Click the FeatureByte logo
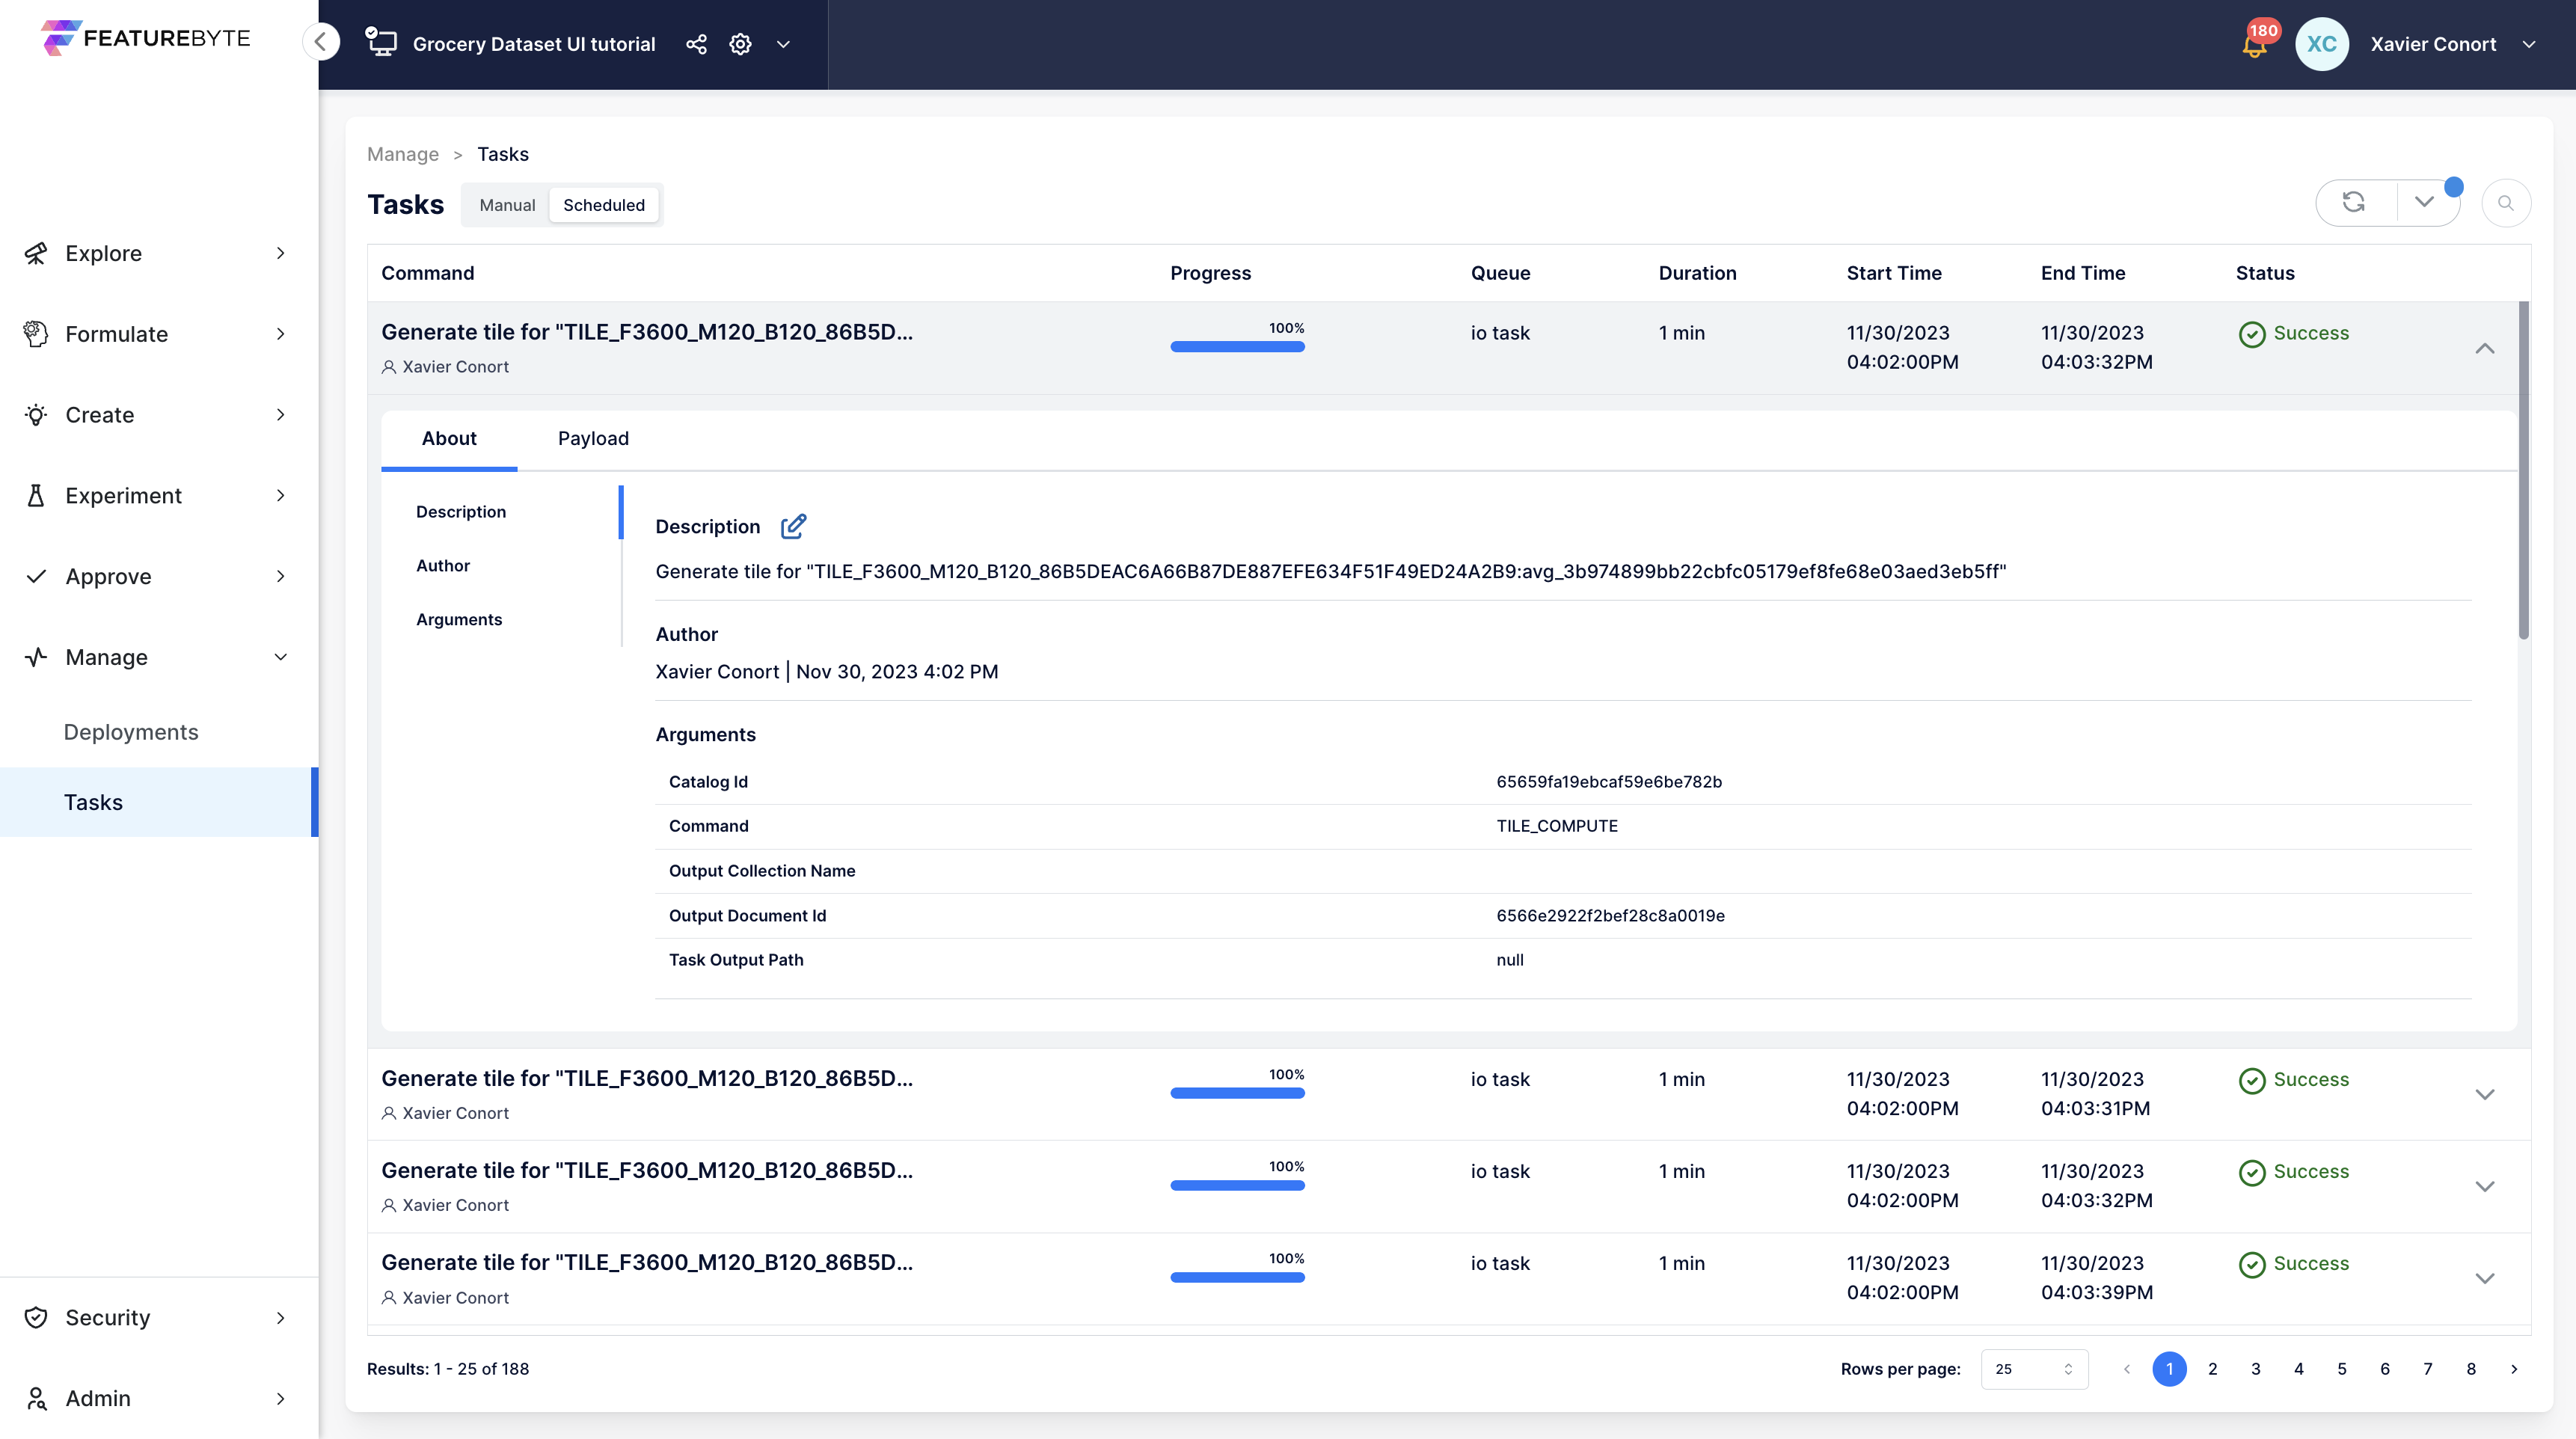 point(146,38)
